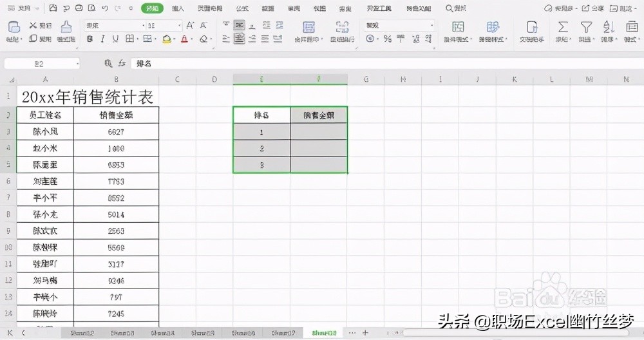Click the Merge and Center icon

[x=309, y=27]
